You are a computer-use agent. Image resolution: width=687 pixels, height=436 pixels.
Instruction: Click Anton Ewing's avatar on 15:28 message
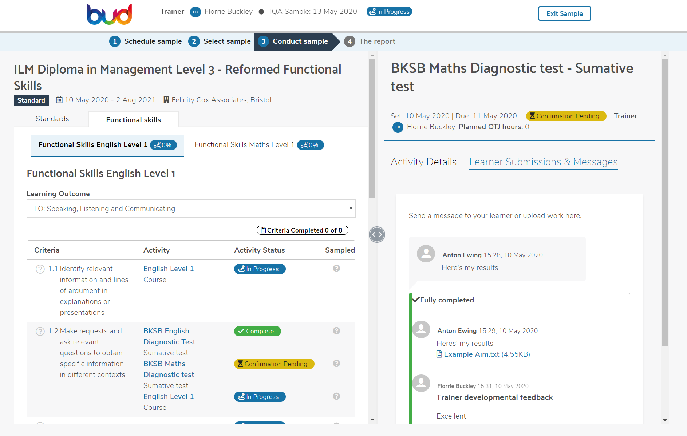(426, 254)
